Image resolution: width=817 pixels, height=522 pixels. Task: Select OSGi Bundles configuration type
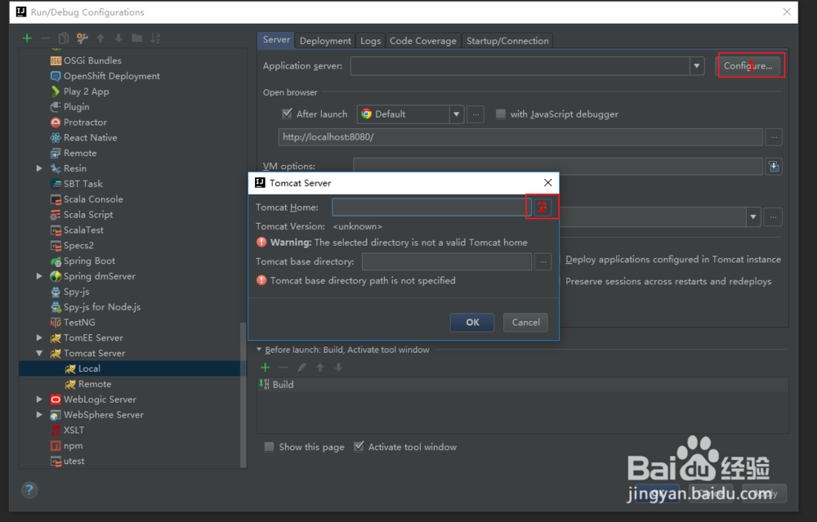click(x=86, y=60)
